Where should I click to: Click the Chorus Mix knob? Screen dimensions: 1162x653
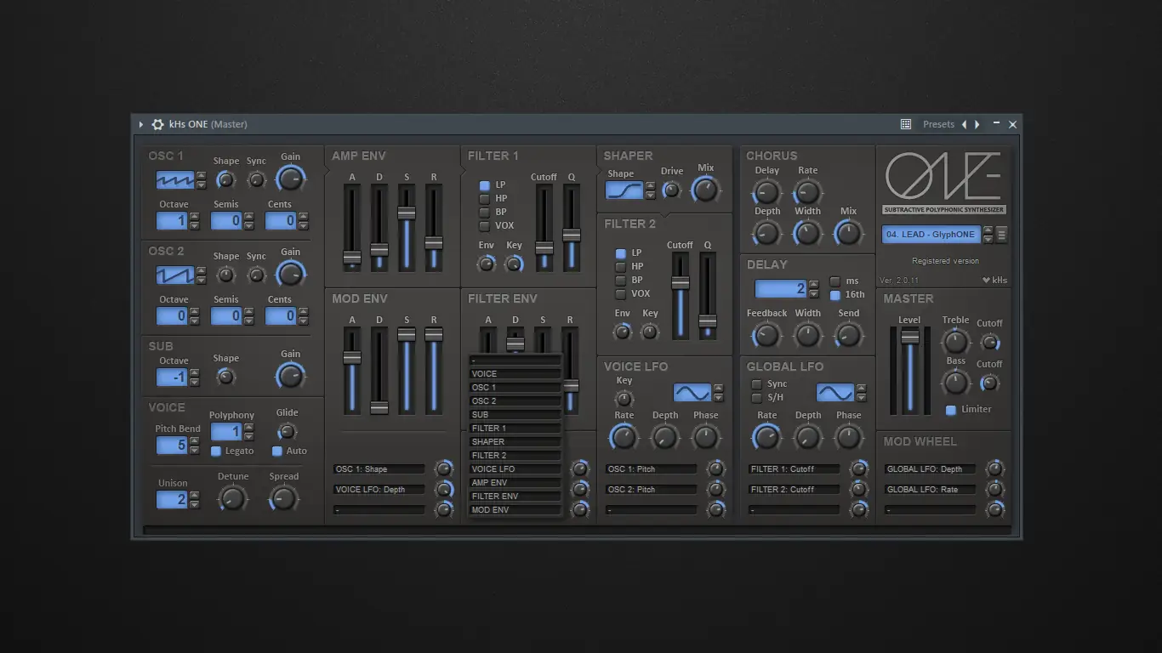848,232
